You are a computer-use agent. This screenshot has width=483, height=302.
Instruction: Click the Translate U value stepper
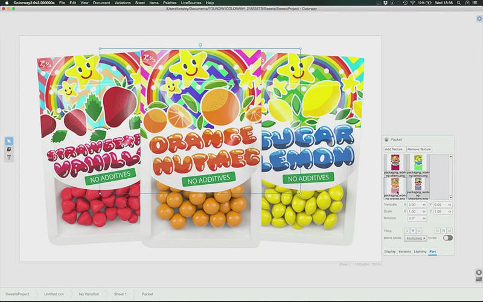pyautogui.click(x=424, y=205)
